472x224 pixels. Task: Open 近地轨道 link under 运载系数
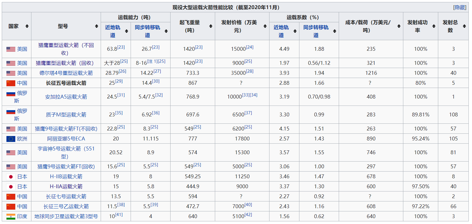pyautogui.click(x=281, y=31)
